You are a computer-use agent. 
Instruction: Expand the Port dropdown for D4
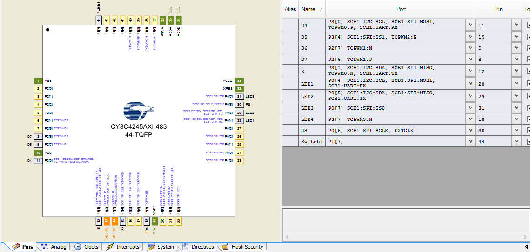tap(470, 25)
